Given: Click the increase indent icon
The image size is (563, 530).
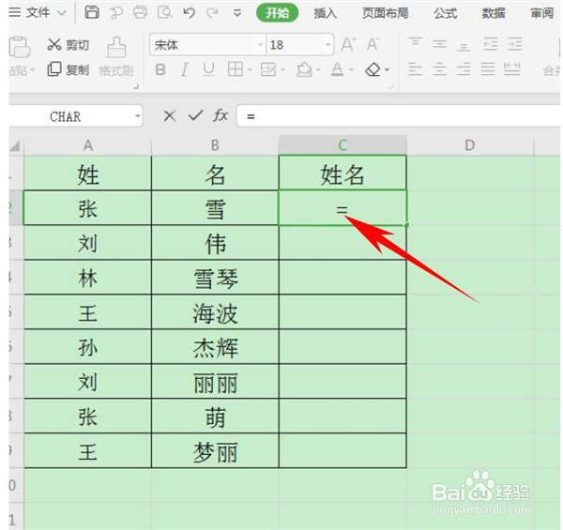Looking at the screenshot, I should pos(514,44).
